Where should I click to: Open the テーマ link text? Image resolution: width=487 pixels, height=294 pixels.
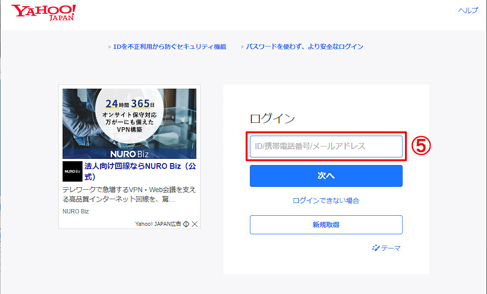click(x=391, y=248)
